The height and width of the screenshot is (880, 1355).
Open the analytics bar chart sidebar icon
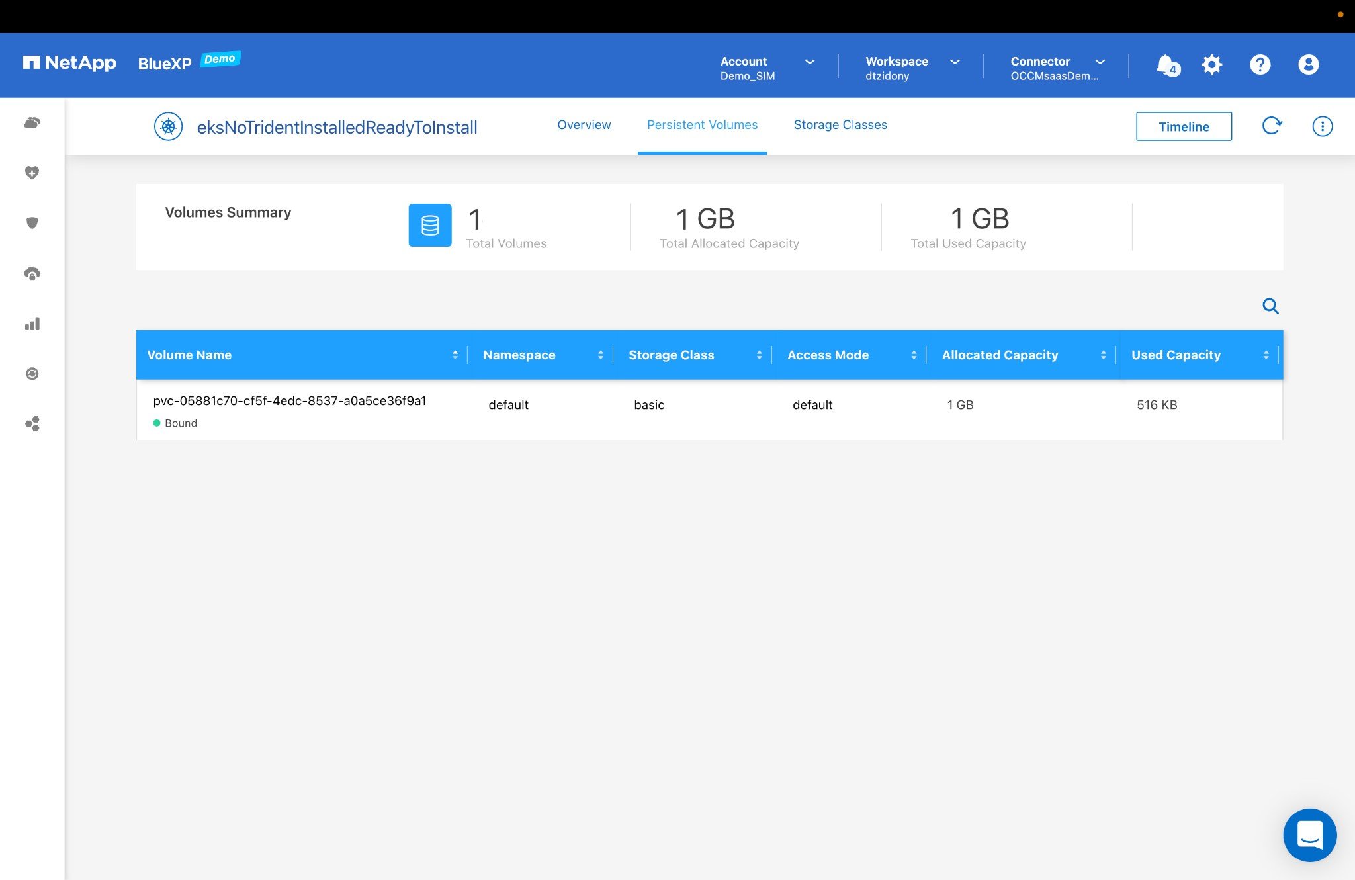[x=32, y=324]
